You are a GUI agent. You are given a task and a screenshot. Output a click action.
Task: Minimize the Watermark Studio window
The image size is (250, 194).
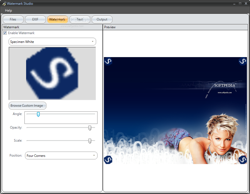point(234,4)
